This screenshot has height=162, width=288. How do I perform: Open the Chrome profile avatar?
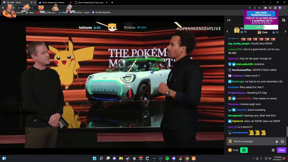coord(280,8)
